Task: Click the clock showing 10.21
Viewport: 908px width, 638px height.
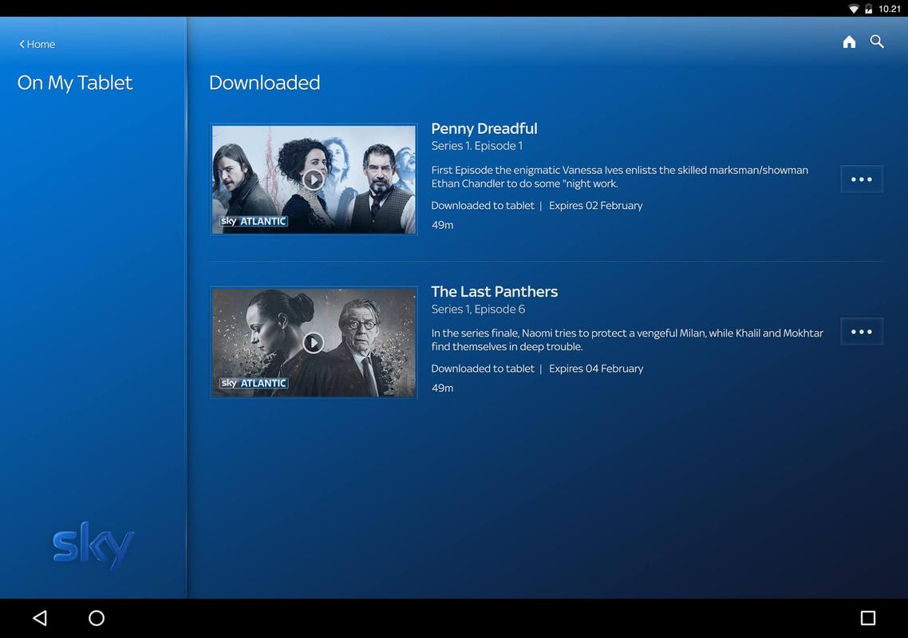Action: click(x=890, y=9)
